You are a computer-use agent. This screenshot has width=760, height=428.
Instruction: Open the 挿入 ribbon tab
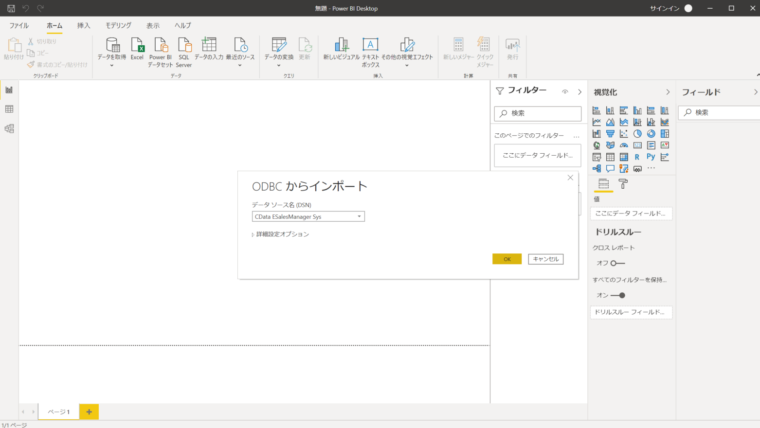pyautogui.click(x=84, y=25)
